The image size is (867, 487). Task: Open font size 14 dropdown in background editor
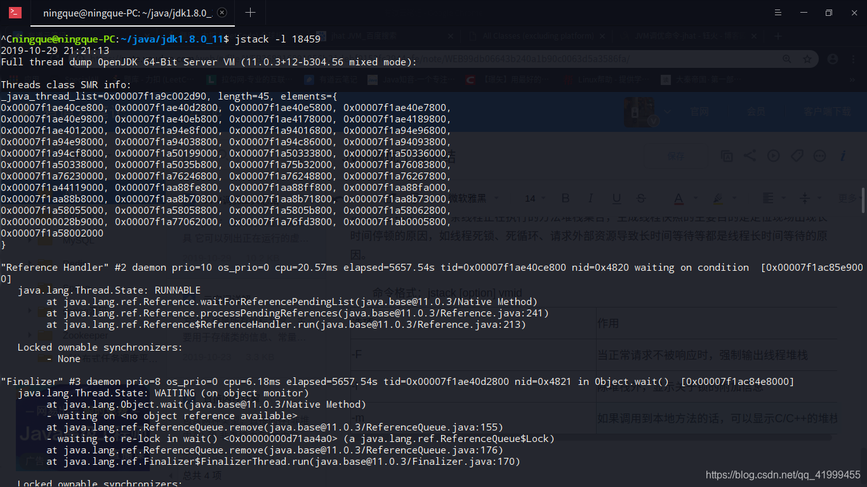pyautogui.click(x=535, y=198)
